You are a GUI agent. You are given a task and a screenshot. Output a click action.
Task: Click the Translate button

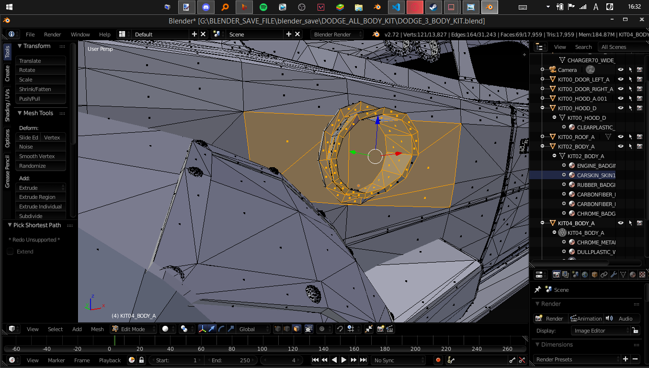tap(41, 61)
